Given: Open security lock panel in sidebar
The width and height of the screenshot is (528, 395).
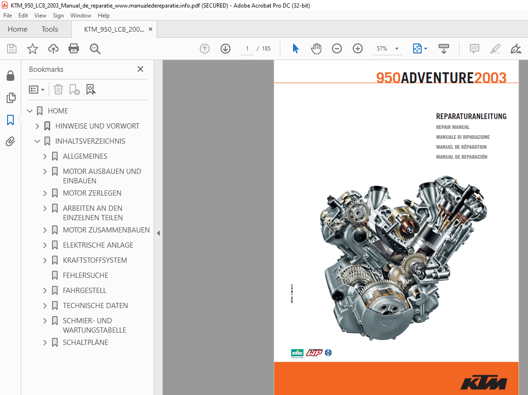Looking at the screenshot, I should [x=10, y=76].
